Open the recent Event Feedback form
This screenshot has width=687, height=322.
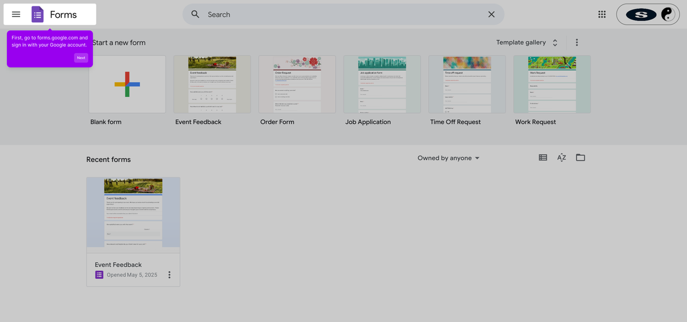tap(133, 231)
